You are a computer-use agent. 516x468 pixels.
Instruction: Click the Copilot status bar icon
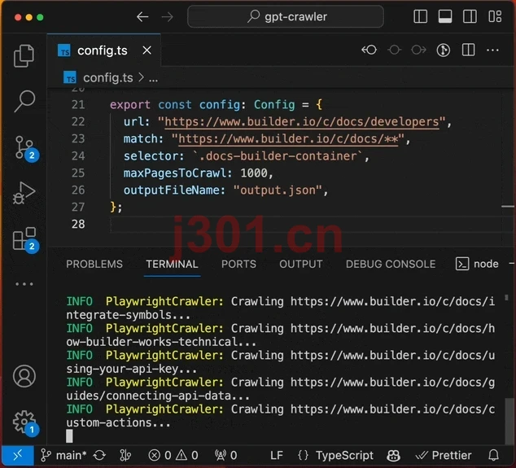(x=394, y=456)
